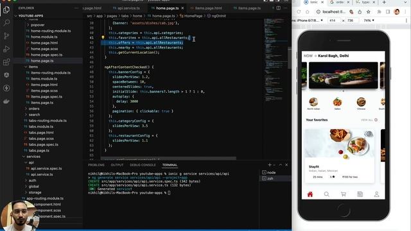The height and width of the screenshot is (231, 411).
Task: Open the Chrome profile avatar
Action: click(397, 12)
